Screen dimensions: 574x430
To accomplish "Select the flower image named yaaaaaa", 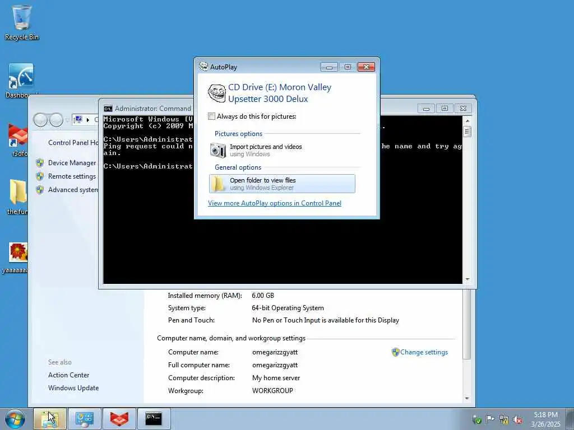I will click(x=15, y=258).
